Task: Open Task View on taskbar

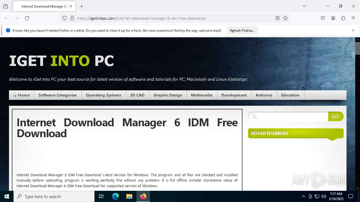Action: coord(101,196)
